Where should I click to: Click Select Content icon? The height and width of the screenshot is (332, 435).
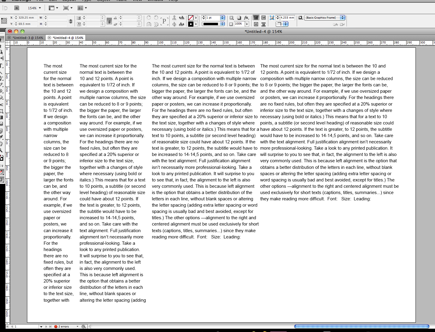pos(174,24)
